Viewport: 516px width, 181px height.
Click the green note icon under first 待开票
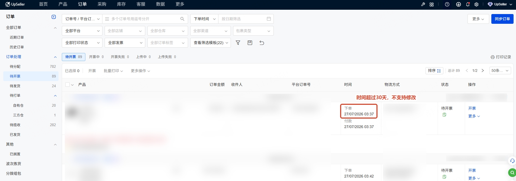point(444,115)
